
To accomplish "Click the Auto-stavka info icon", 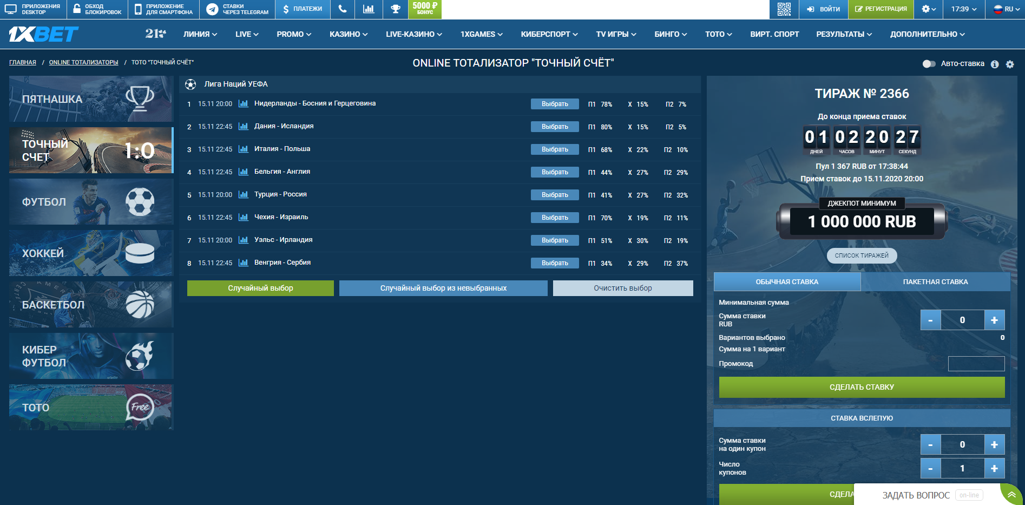I will (995, 64).
